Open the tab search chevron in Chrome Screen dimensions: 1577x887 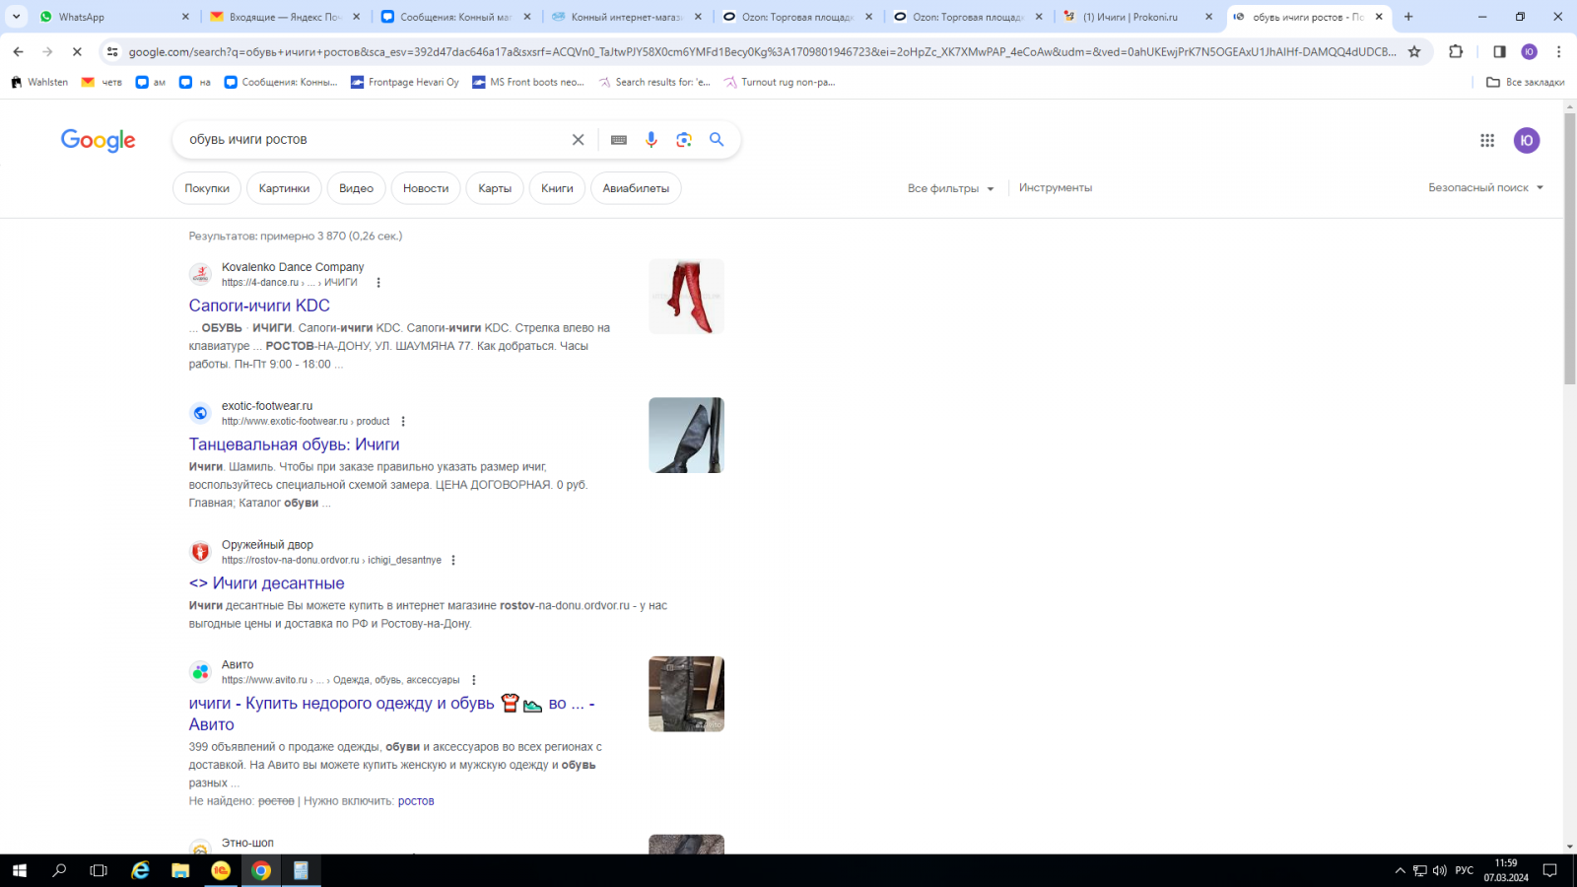click(x=17, y=17)
